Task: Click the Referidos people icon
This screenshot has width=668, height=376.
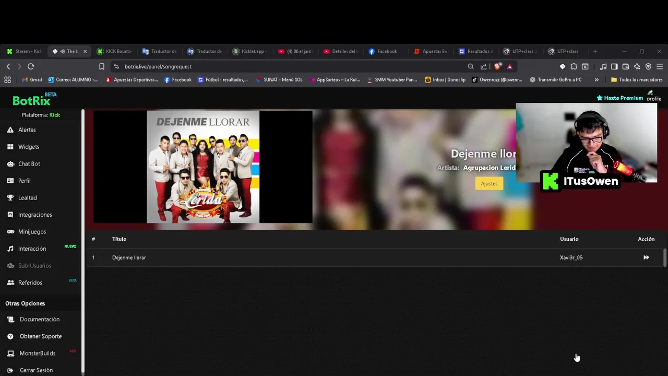Action: (x=10, y=283)
